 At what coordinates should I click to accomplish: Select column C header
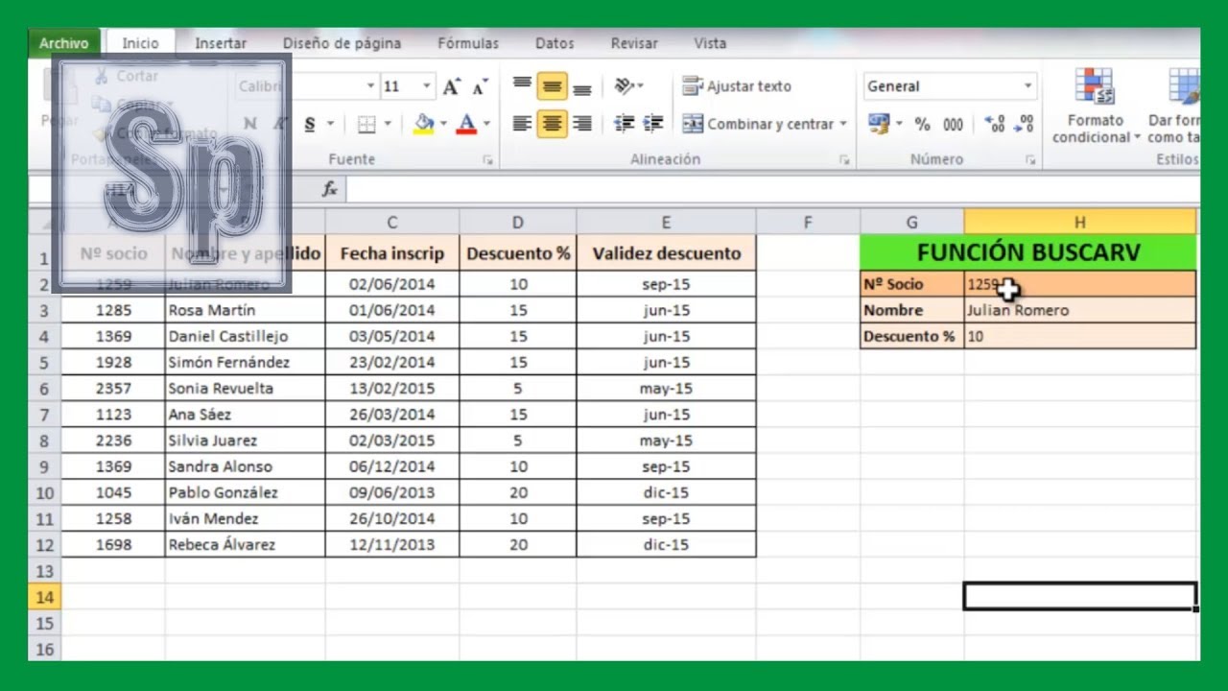tap(392, 223)
